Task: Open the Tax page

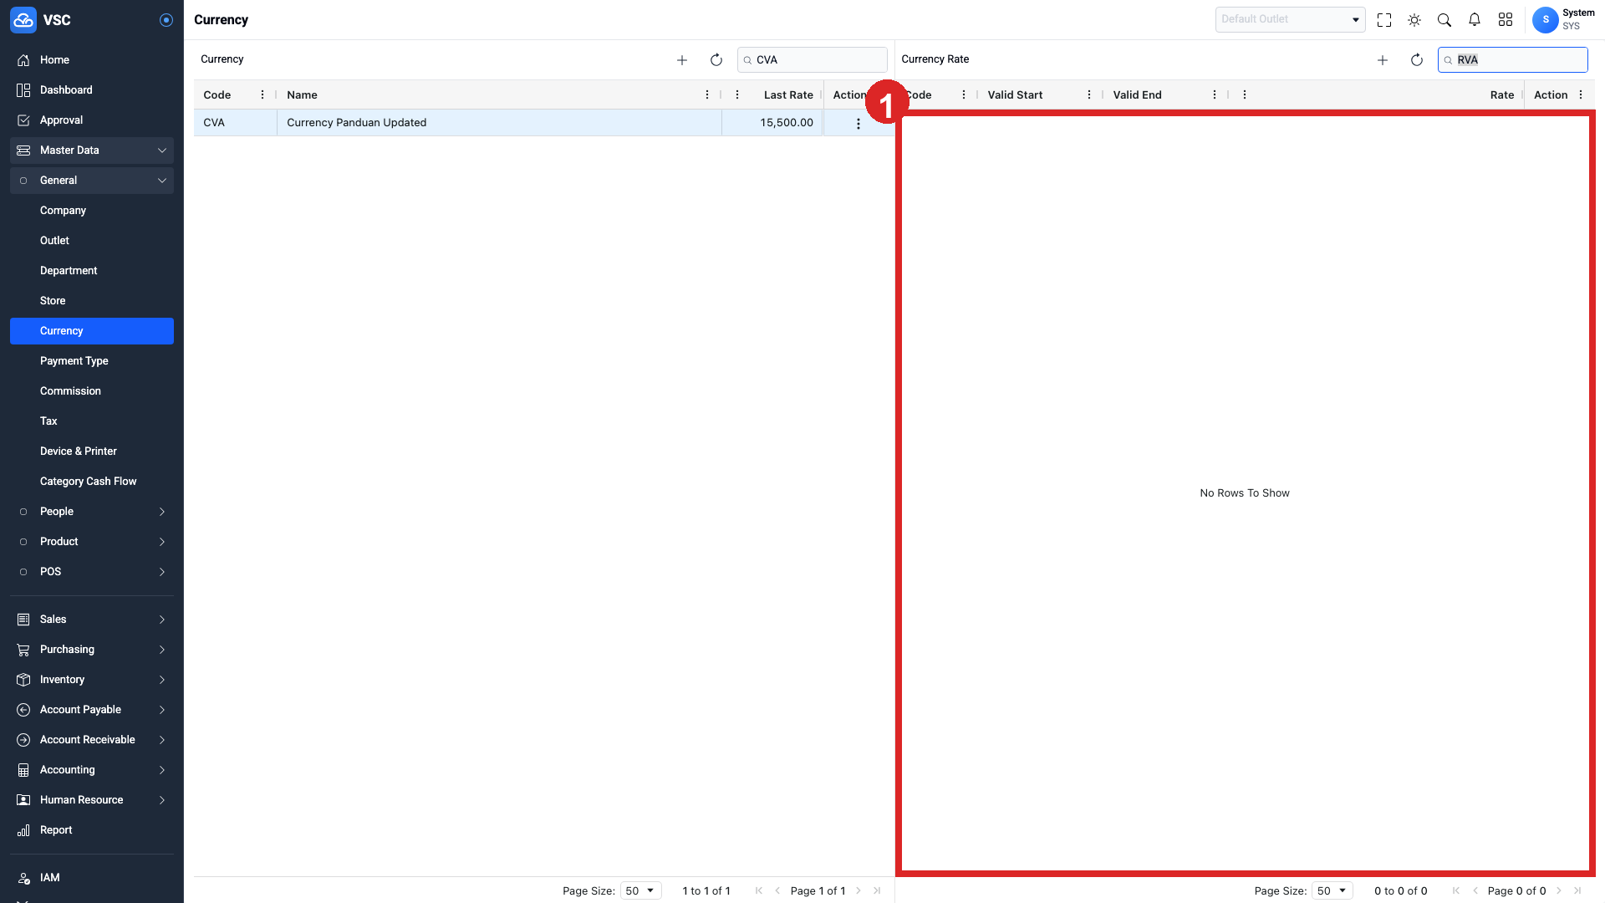Action: point(92,421)
